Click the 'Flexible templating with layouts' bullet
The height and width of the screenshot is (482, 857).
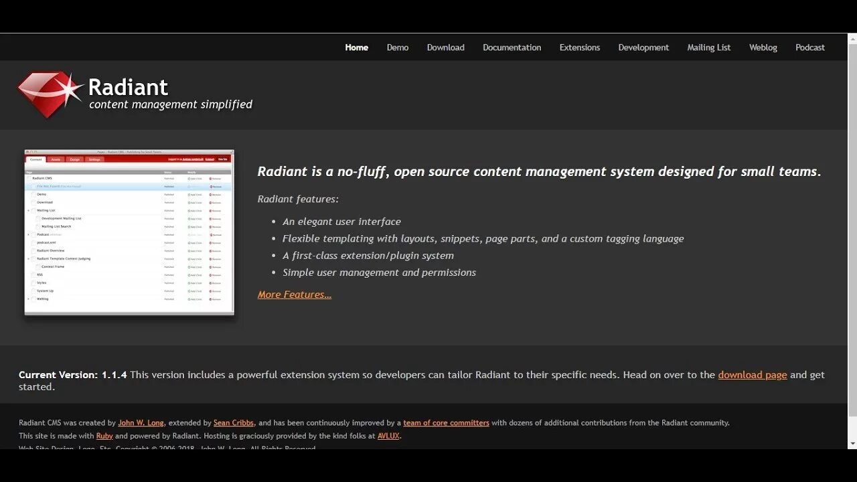point(483,238)
